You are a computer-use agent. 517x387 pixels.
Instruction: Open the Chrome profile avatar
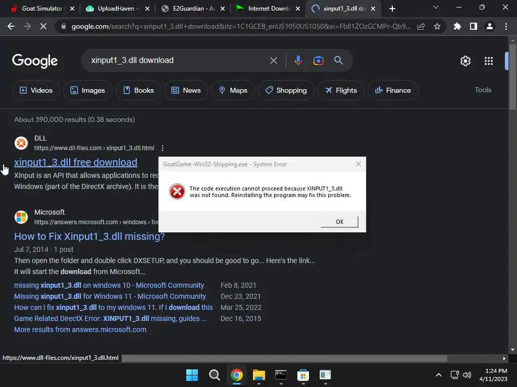click(x=490, y=26)
